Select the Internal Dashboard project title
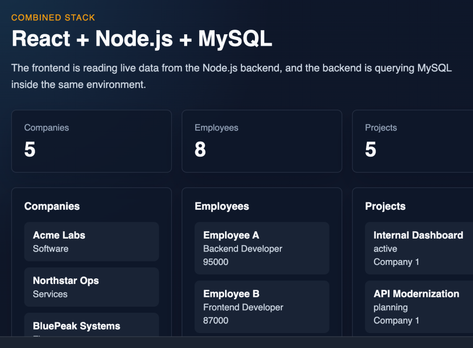This screenshot has width=473, height=348. [418, 235]
